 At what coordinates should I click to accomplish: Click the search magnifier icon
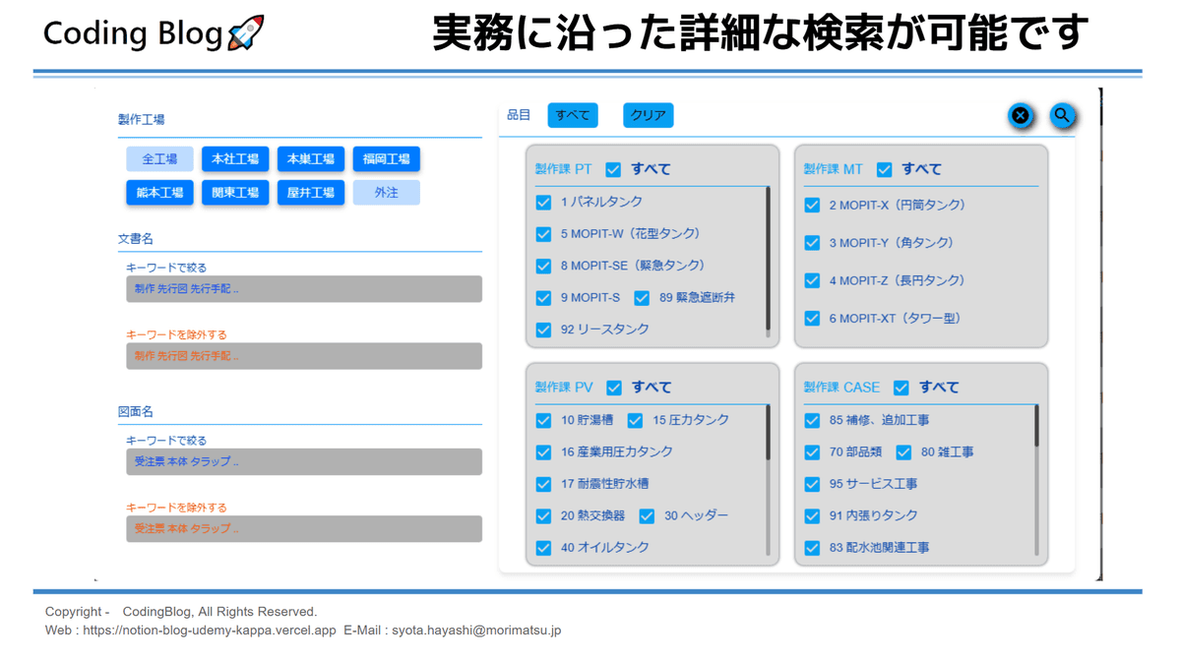click(1062, 115)
